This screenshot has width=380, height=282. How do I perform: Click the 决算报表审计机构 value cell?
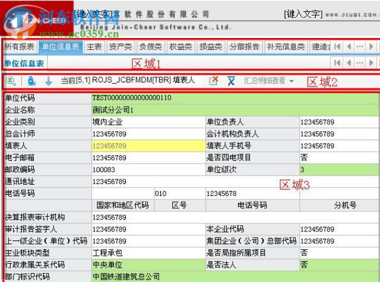pyautogui.click(x=235, y=217)
